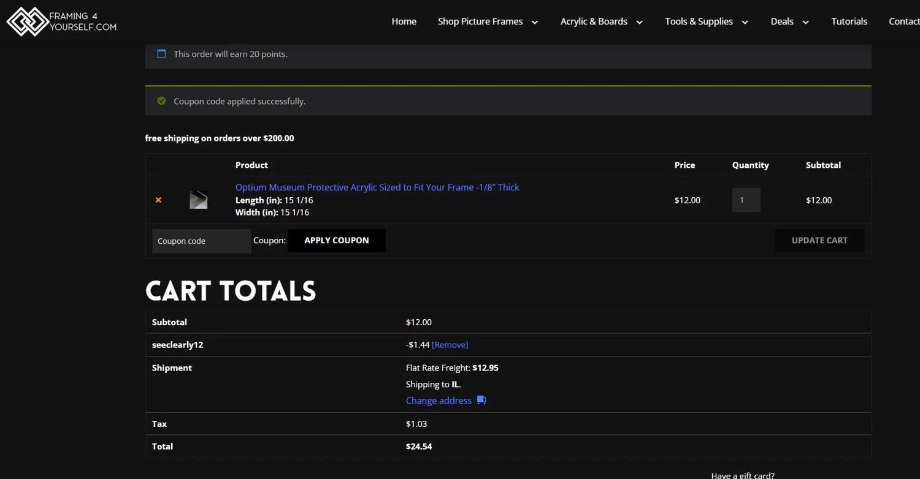
Task: Click the points notice calendar icon
Action: (161, 53)
